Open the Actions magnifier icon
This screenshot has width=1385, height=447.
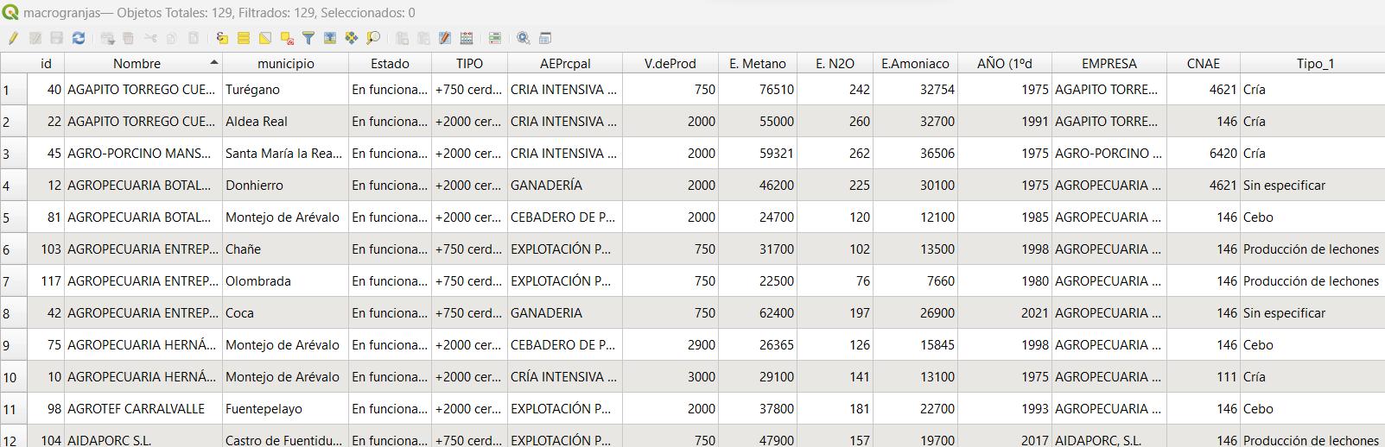[524, 38]
